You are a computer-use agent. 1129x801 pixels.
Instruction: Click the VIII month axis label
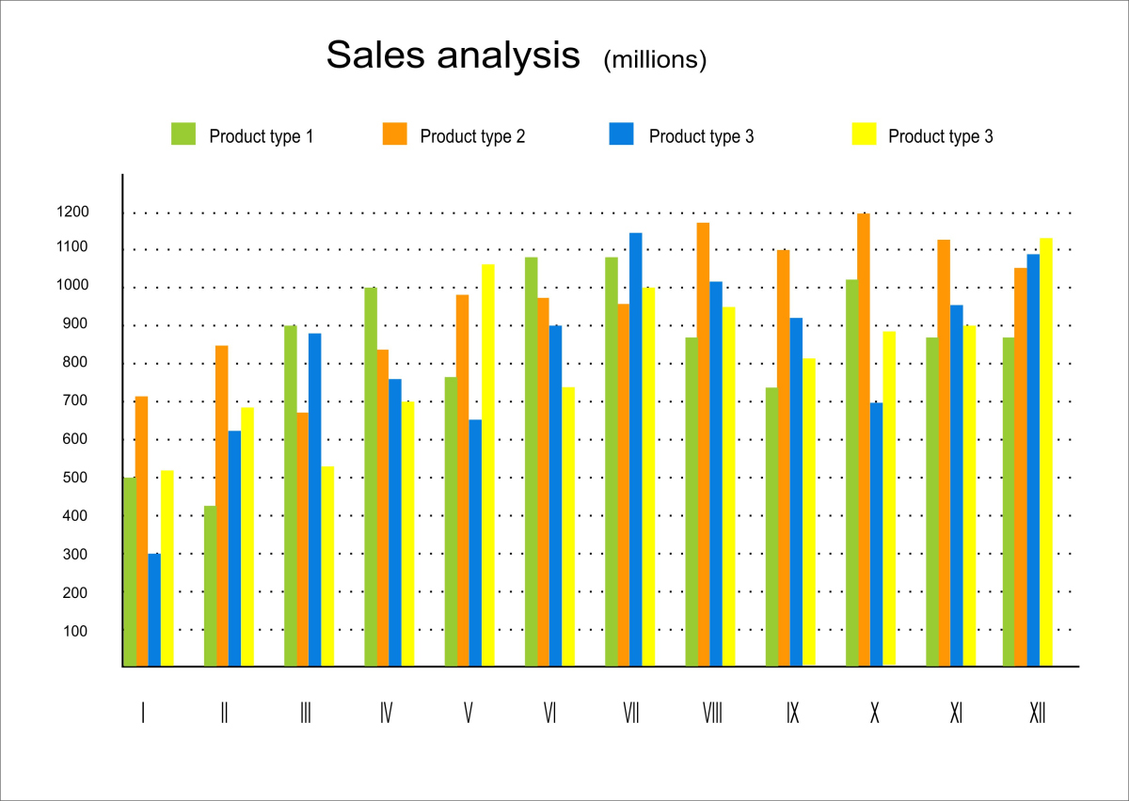(712, 715)
